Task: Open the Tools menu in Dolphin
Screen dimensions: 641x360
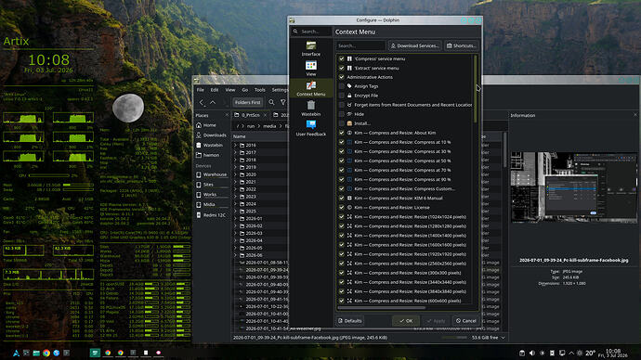Action: [260, 90]
